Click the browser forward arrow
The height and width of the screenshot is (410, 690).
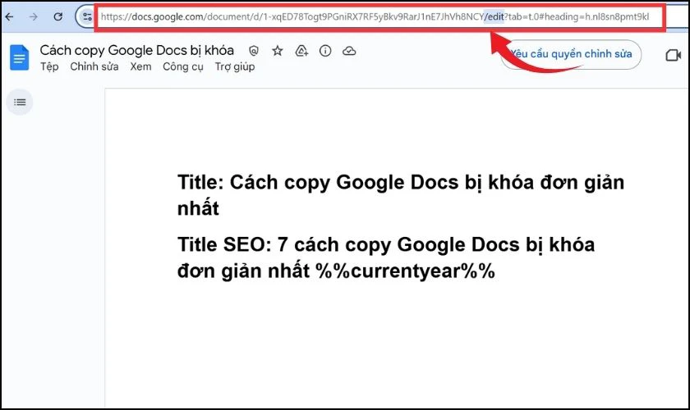point(34,17)
